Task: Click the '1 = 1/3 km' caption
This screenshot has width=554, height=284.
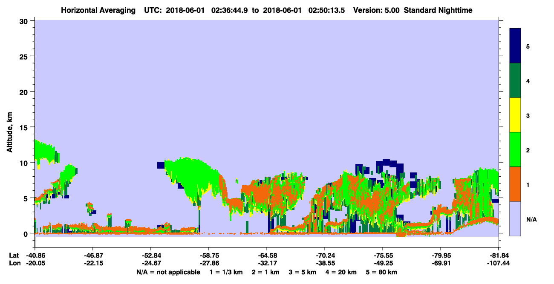Action: 227,272
